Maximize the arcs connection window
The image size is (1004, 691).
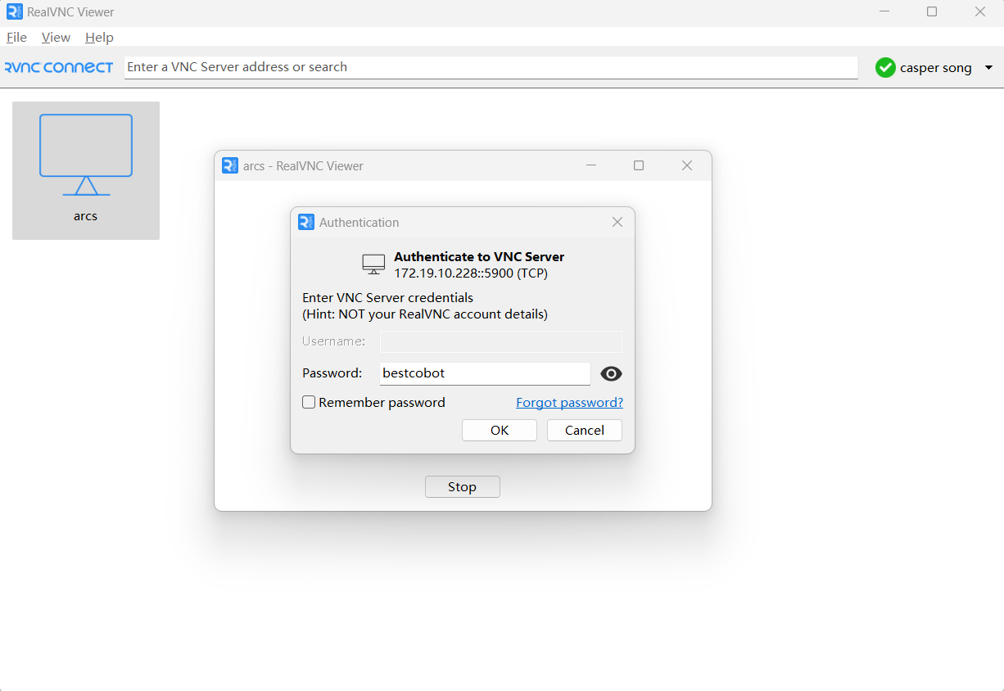pos(639,165)
